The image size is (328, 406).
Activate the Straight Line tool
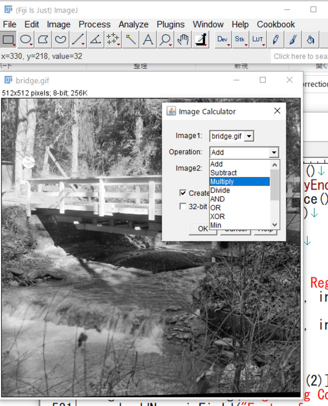78,40
